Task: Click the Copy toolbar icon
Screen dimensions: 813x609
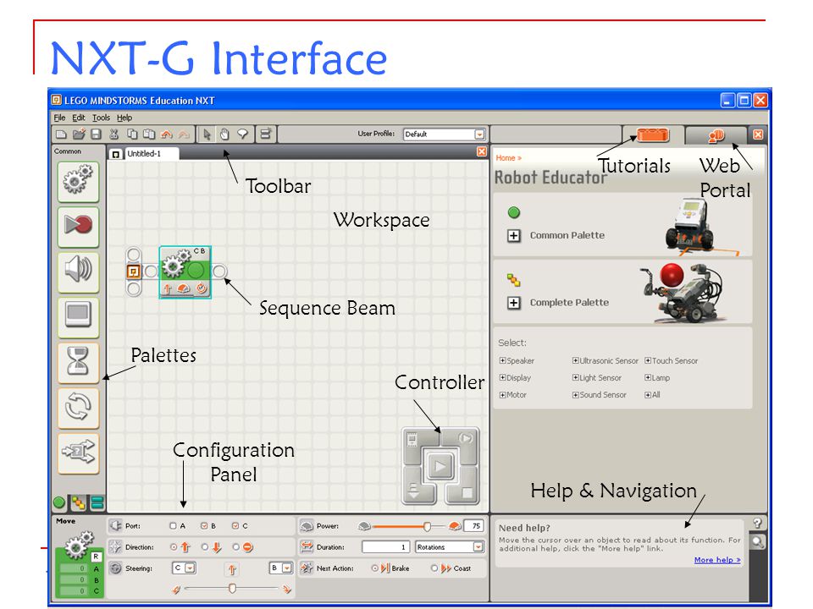Action: pos(132,134)
